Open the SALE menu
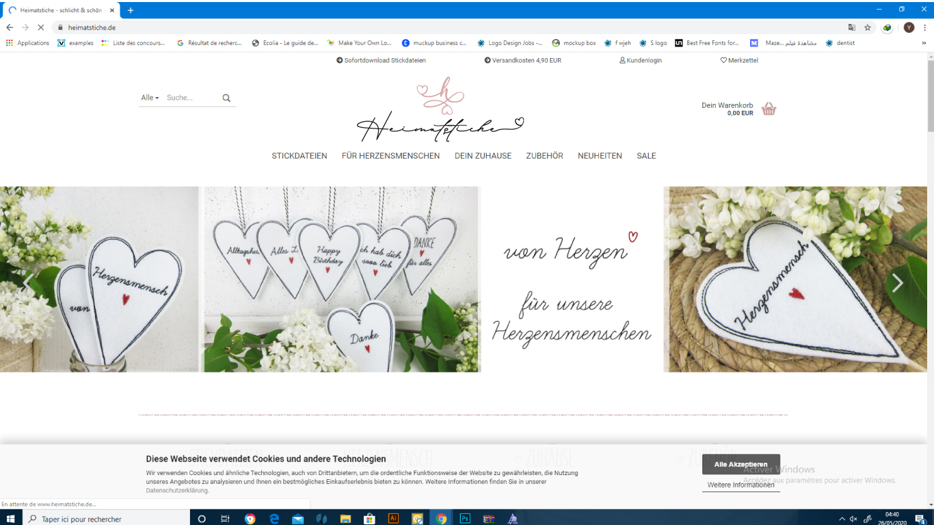Image resolution: width=934 pixels, height=525 pixels. (x=646, y=156)
